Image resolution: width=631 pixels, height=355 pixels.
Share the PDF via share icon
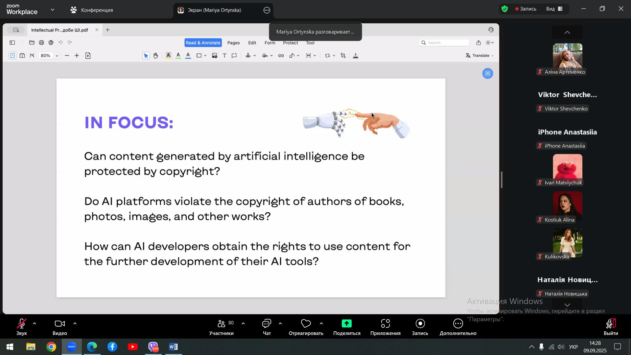(479, 43)
